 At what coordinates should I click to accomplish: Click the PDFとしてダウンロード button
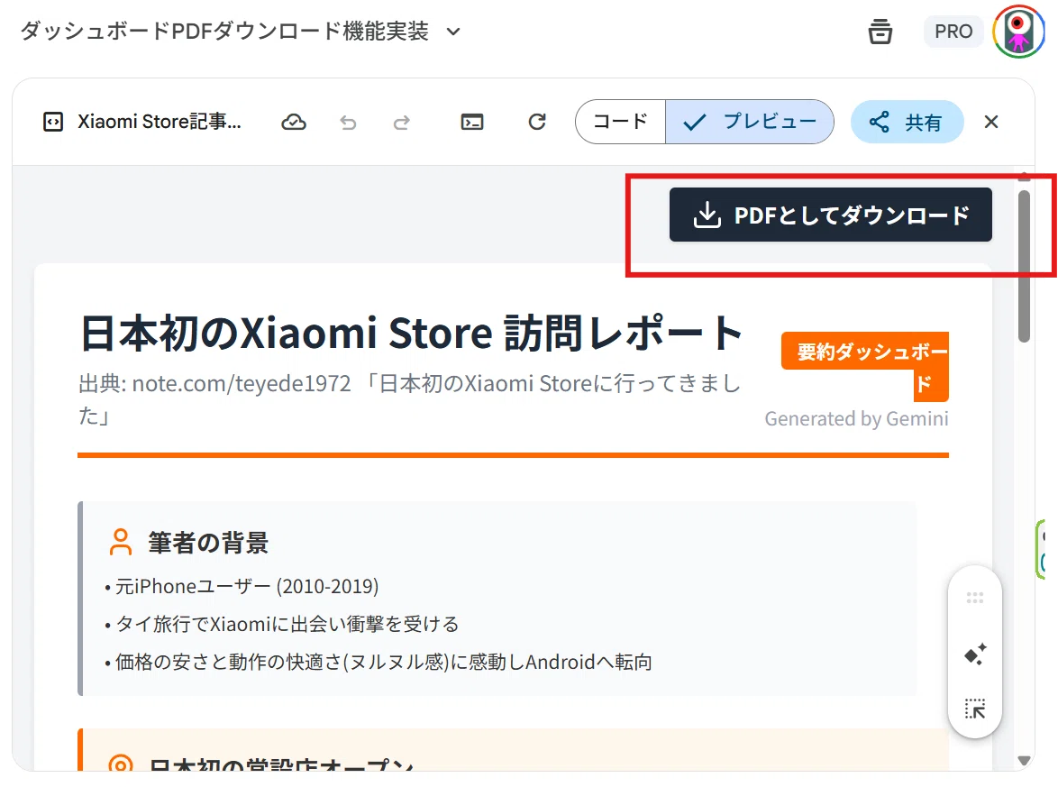point(831,215)
